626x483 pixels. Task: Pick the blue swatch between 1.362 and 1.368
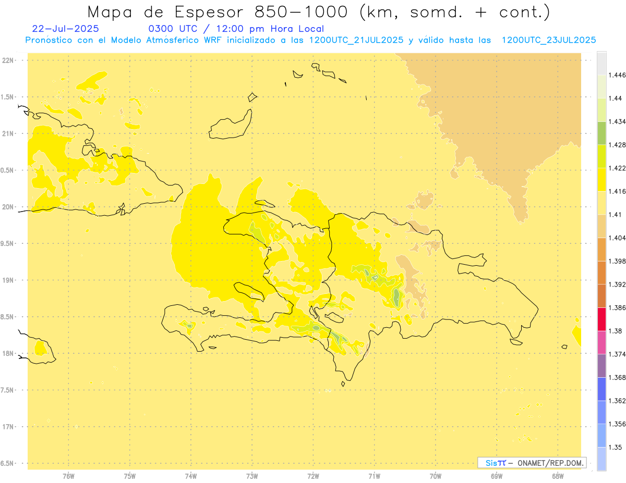(601, 389)
